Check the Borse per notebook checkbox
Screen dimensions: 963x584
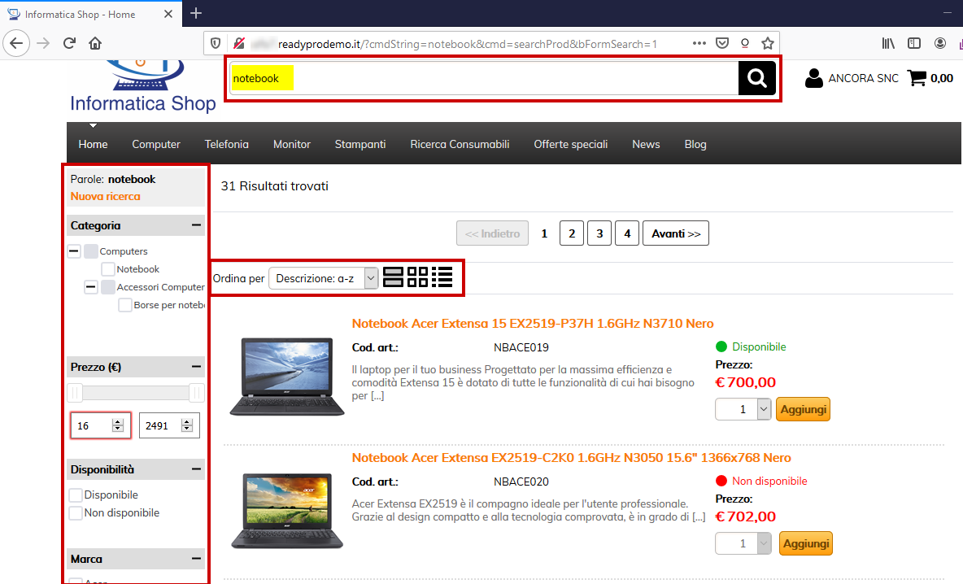(x=125, y=304)
